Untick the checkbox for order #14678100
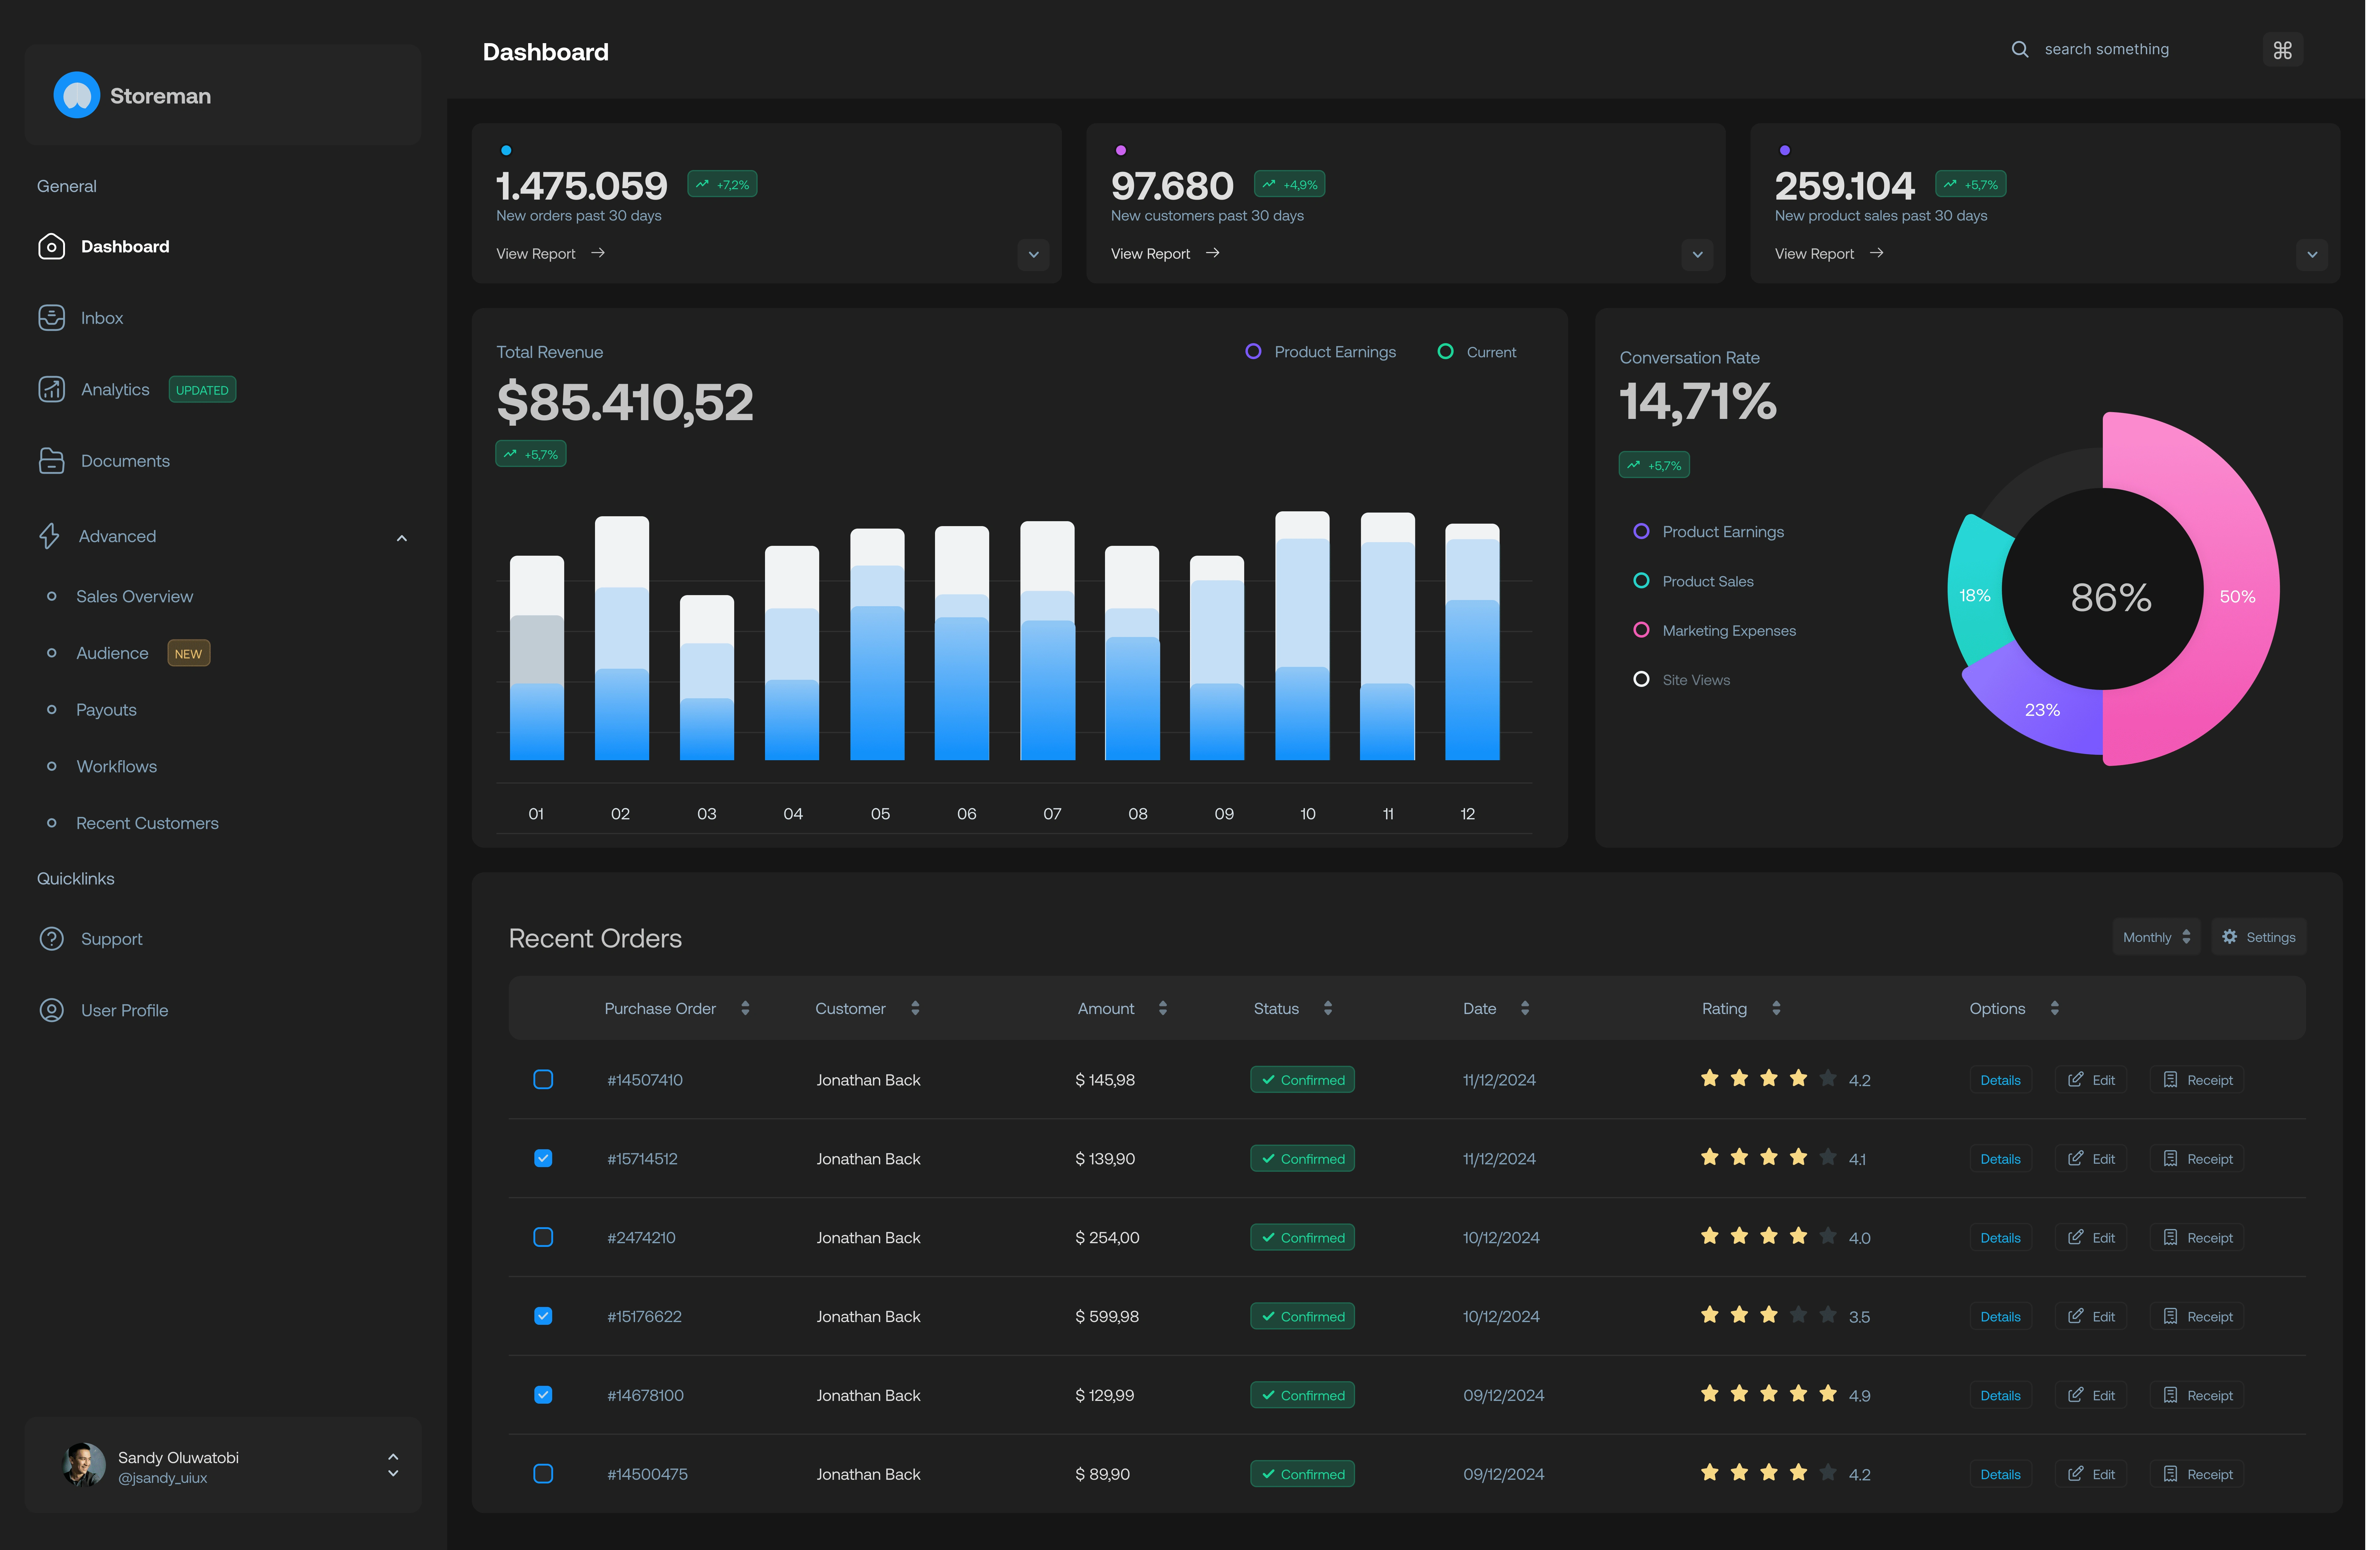 [x=543, y=1395]
